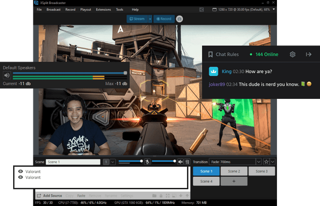Switch to Scene 1
The width and height of the screenshot is (320, 206).
206,171
